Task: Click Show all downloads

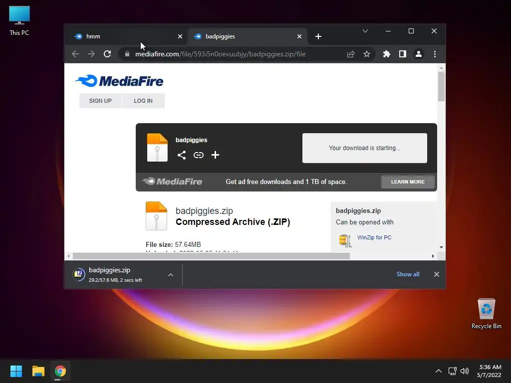Action: [x=408, y=274]
